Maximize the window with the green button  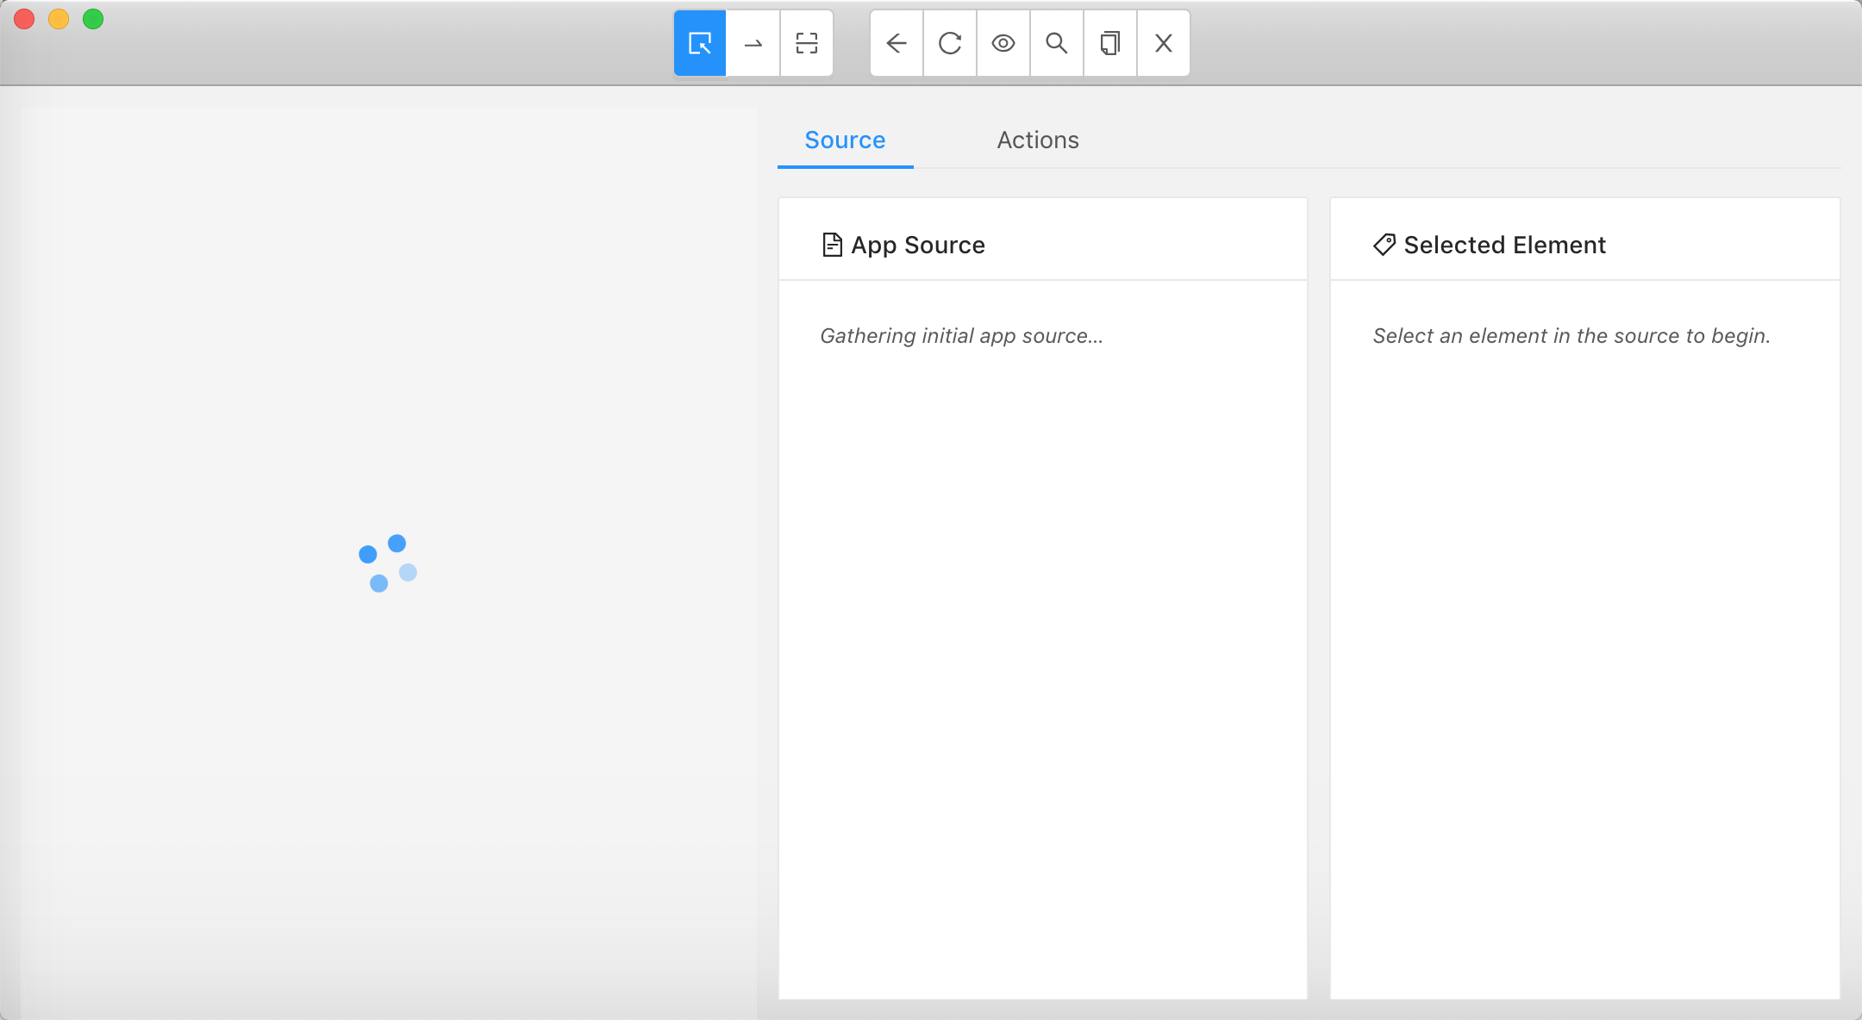click(x=93, y=19)
